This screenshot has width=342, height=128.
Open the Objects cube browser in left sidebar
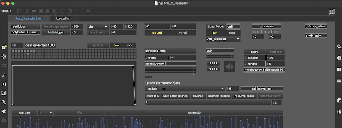coord(4,47)
